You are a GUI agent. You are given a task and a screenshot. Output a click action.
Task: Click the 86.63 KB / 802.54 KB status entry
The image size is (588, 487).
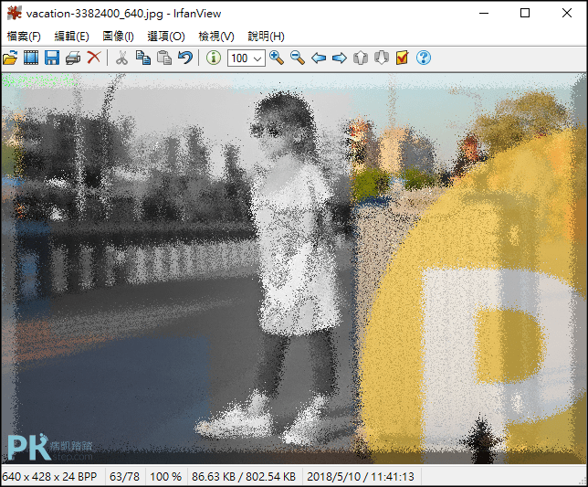[244, 477]
